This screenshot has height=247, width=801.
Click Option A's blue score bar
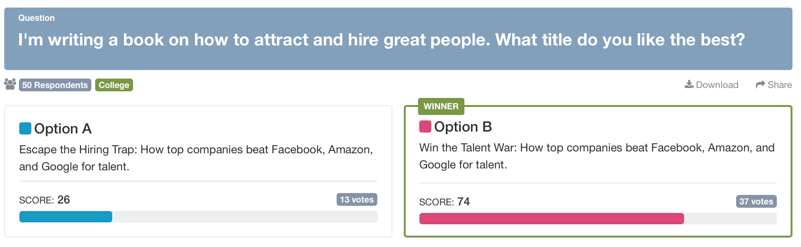[x=66, y=217]
